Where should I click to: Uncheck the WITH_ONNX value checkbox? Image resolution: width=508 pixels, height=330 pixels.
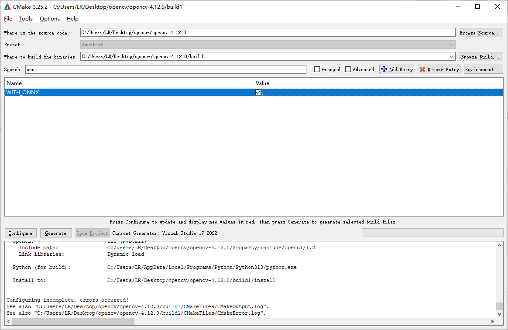pyautogui.click(x=258, y=93)
